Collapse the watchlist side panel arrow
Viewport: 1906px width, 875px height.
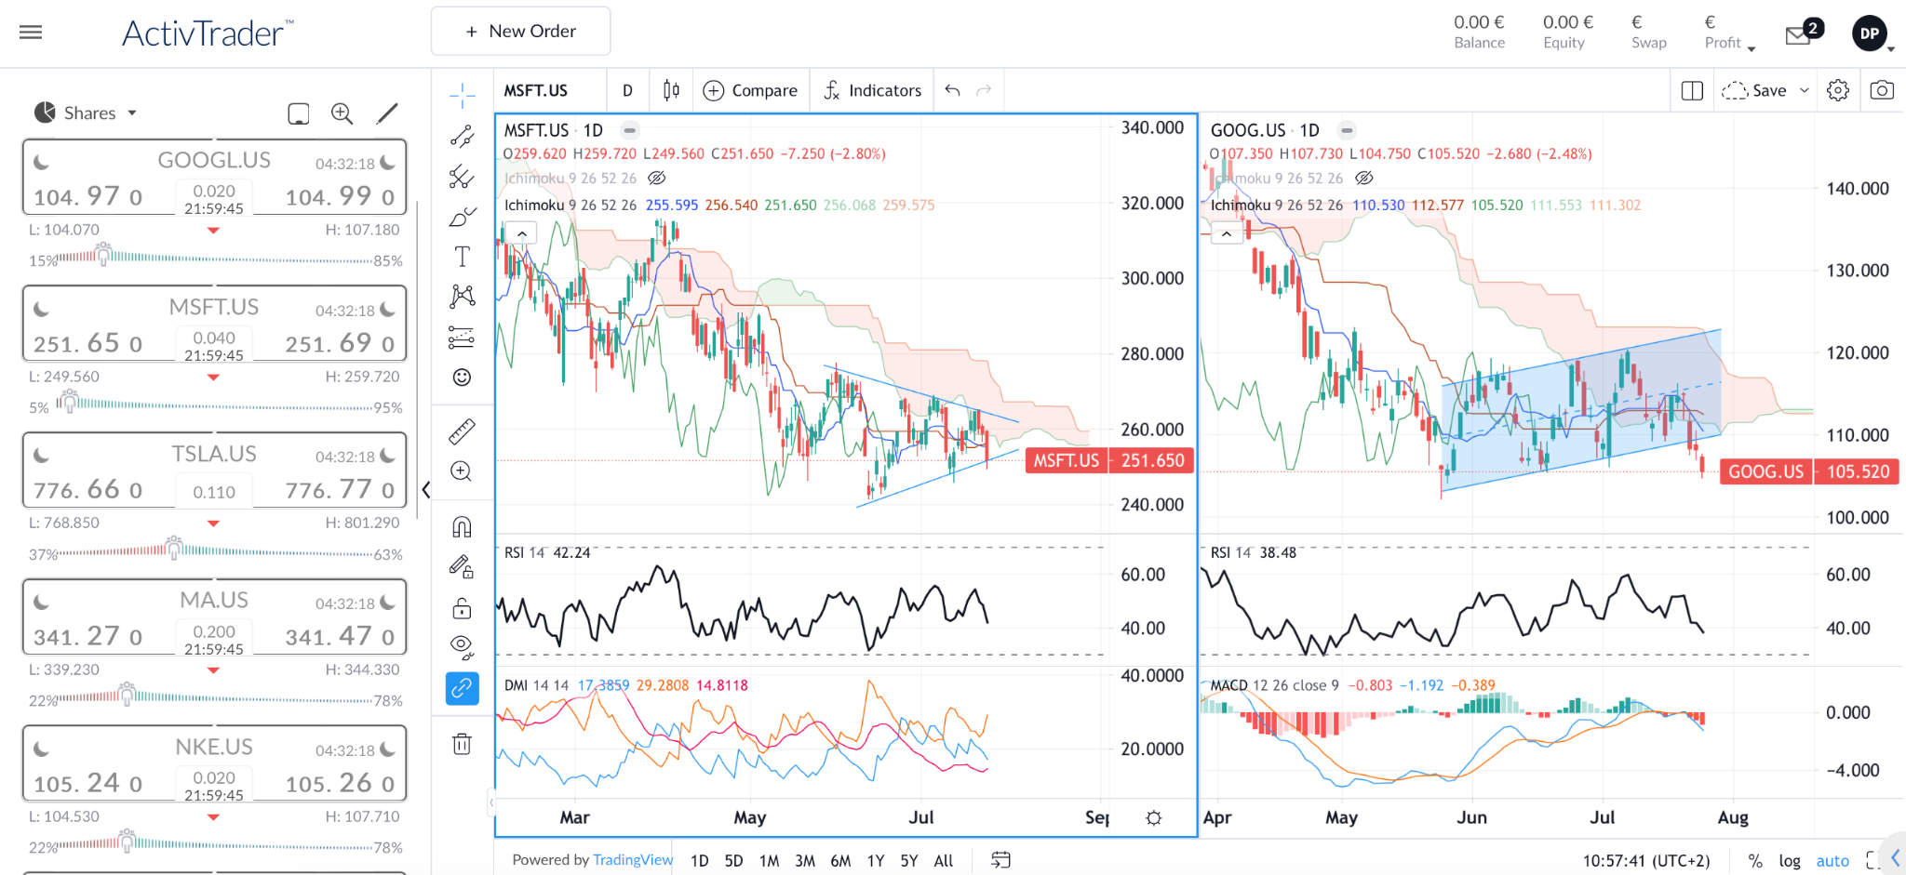[x=425, y=489]
